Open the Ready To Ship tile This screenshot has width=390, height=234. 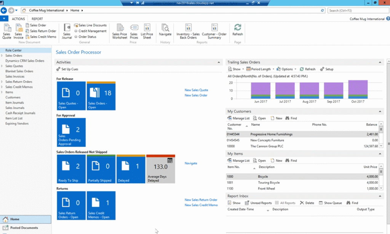click(x=71, y=169)
